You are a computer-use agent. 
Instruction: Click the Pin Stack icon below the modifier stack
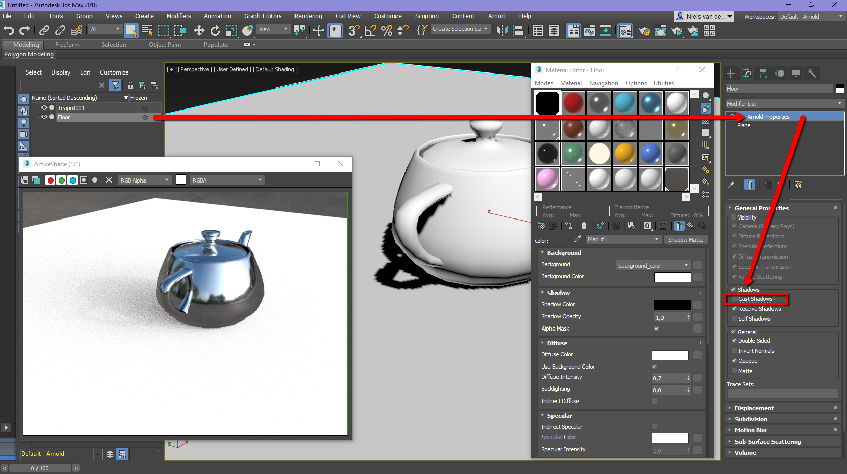[731, 185]
